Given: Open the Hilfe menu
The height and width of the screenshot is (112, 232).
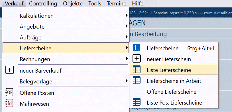Looking at the screenshot, I should 138,3.
